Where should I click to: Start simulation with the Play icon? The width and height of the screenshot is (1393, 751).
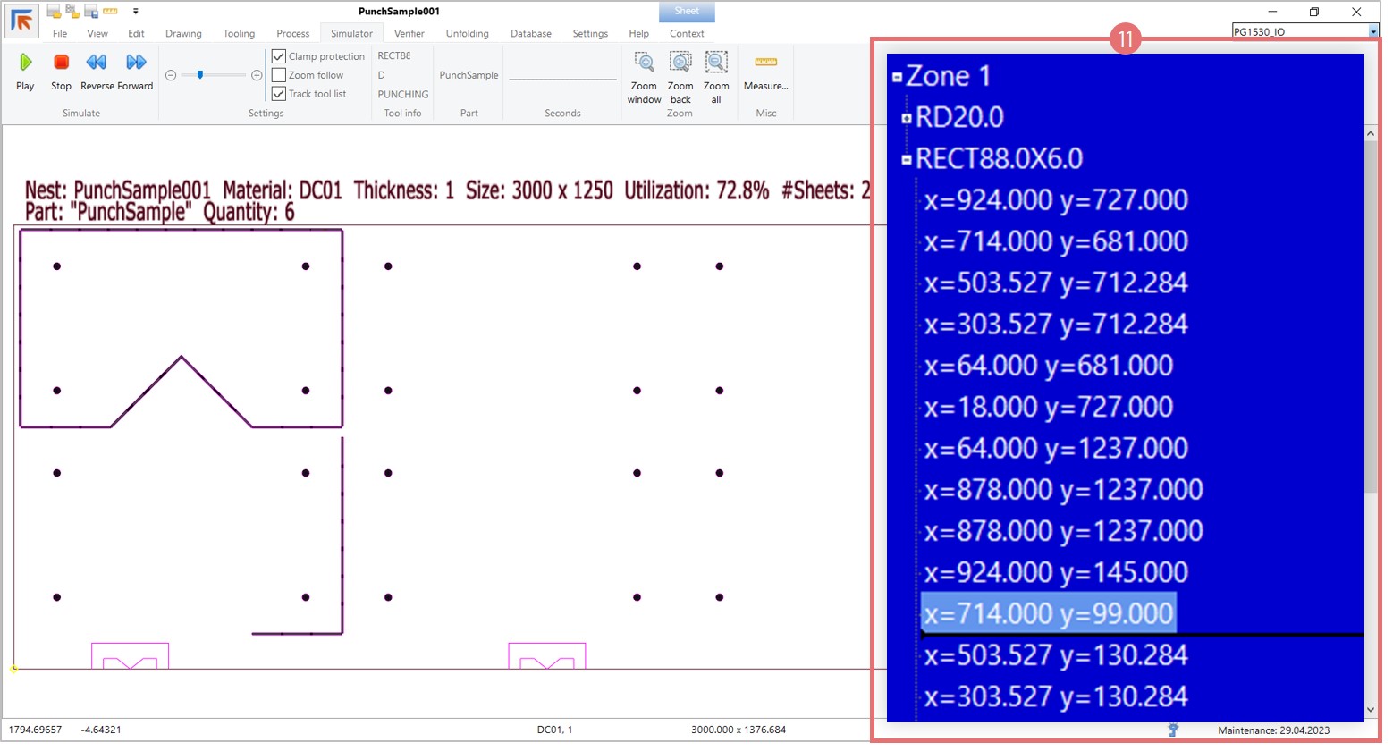click(x=25, y=63)
